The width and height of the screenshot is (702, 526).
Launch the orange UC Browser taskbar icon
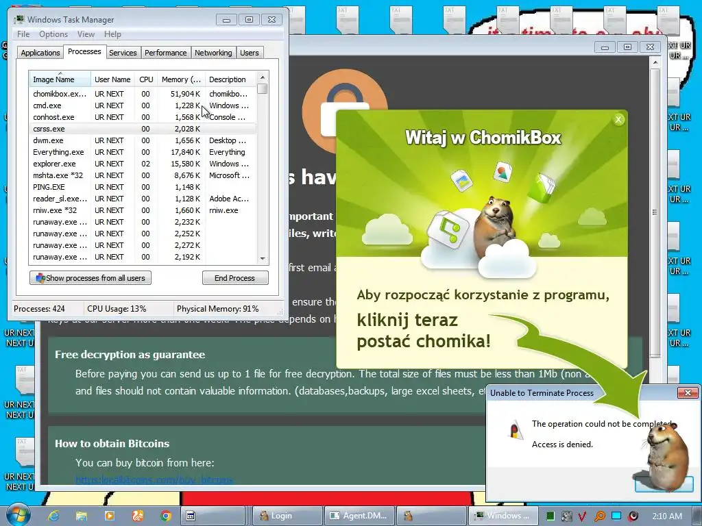(x=137, y=516)
